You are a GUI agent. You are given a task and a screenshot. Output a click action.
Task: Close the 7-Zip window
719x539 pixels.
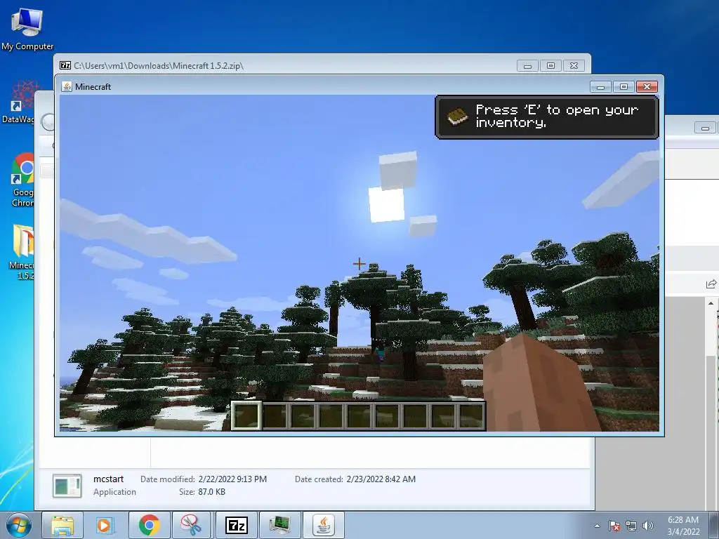coord(574,66)
